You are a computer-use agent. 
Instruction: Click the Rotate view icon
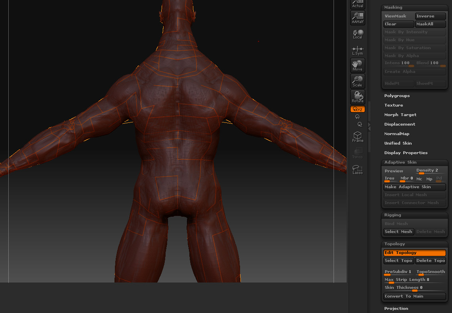[358, 97]
